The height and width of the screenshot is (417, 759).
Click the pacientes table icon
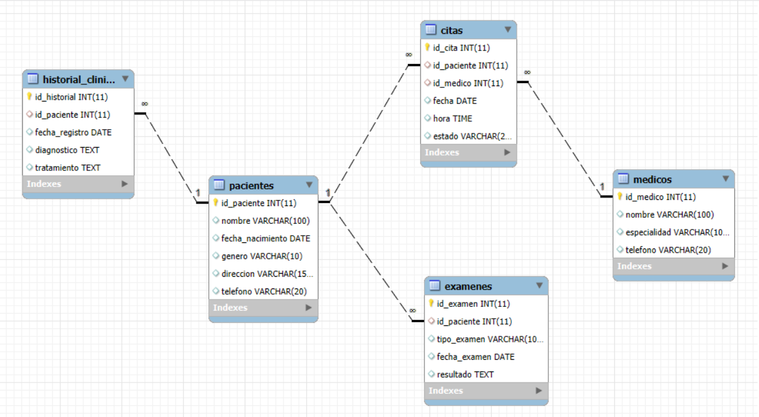219,185
